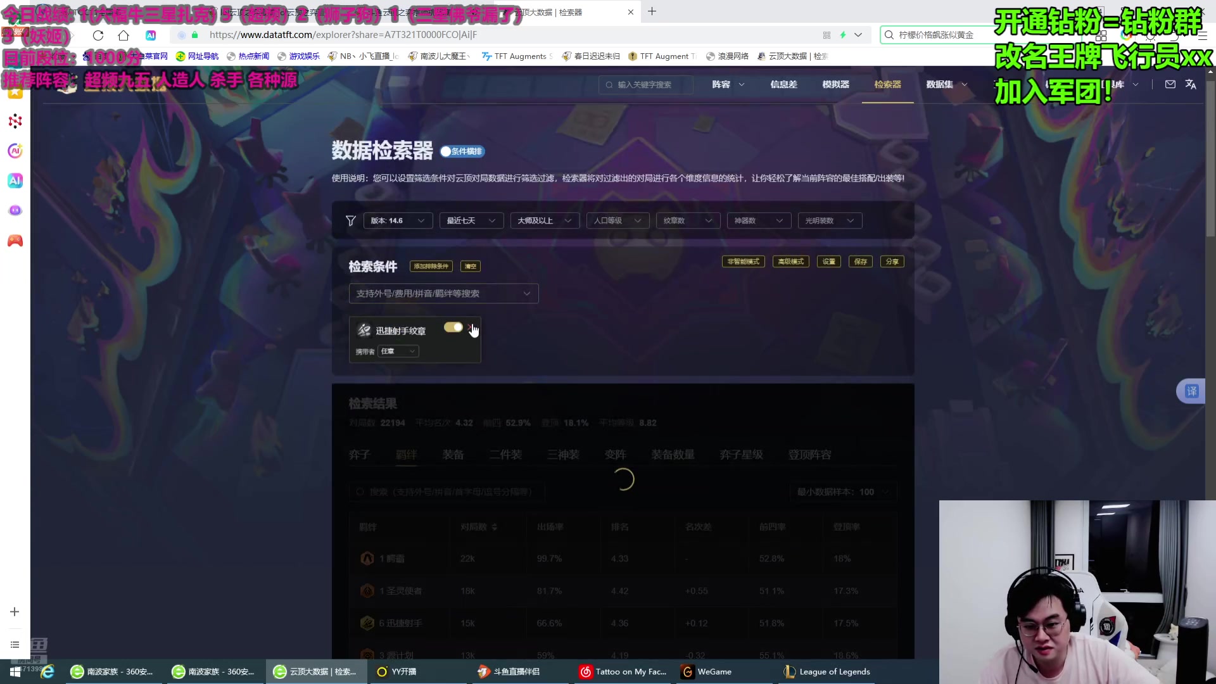Image resolution: width=1216 pixels, height=684 pixels.
Task: Click the 分享 share button
Action: 892,262
